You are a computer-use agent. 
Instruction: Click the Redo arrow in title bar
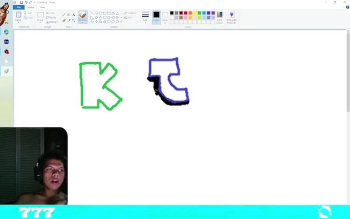(x=31, y=2)
